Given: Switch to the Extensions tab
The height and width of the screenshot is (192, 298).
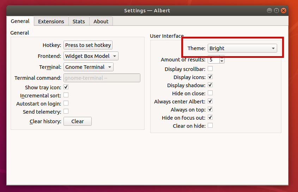Looking at the screenshot, I should click(51, 22).
